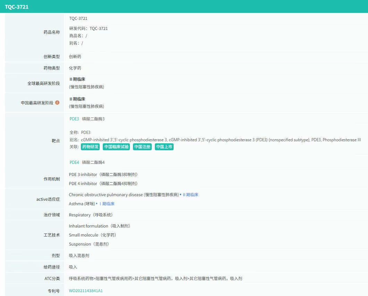This screenshot has height=296, width=368.
Task: Open the PDE4 target link
Action: 74,162
